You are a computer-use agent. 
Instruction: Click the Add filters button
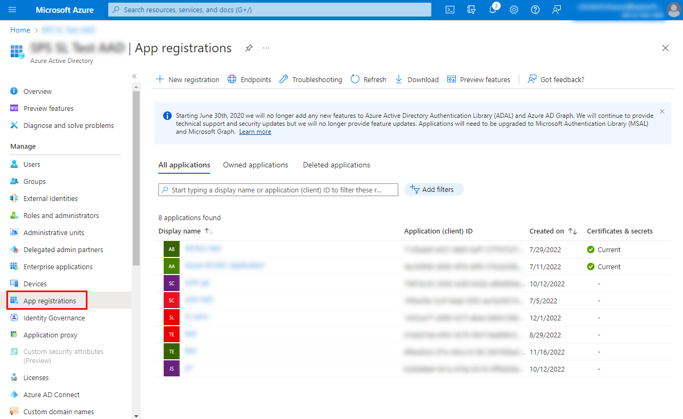[434, 189]
